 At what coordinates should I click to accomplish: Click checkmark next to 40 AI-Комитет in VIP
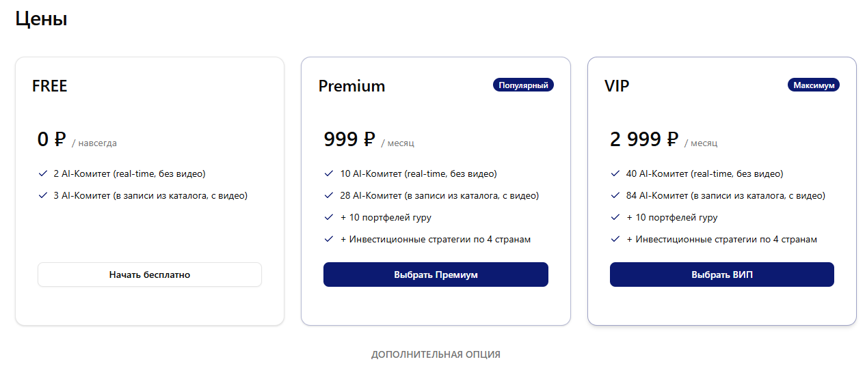pos(615,174)
